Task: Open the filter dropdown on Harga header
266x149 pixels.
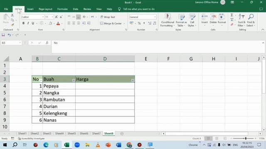Action: 133,80
